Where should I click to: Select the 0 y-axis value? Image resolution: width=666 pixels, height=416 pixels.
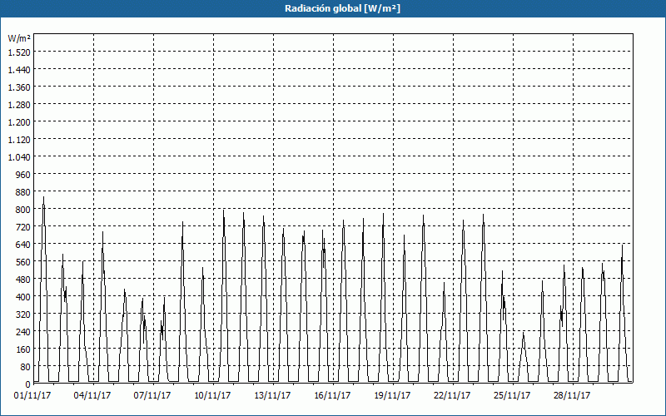coord(28,384)
